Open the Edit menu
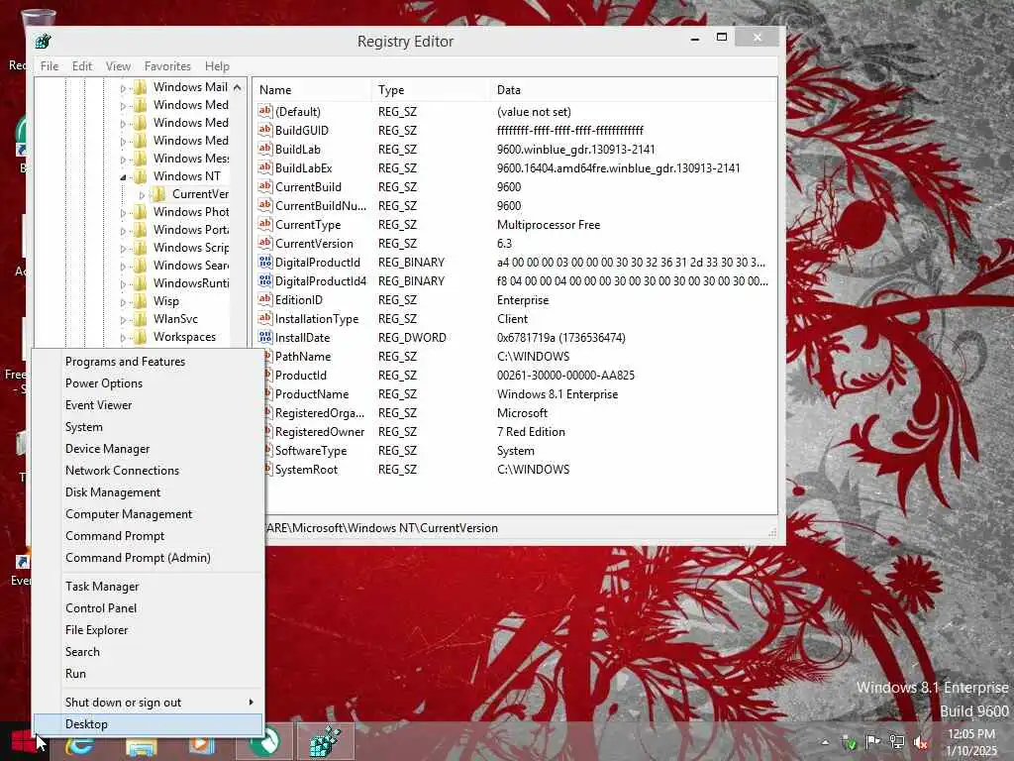1014x761 pixels. tap(82, 66)
